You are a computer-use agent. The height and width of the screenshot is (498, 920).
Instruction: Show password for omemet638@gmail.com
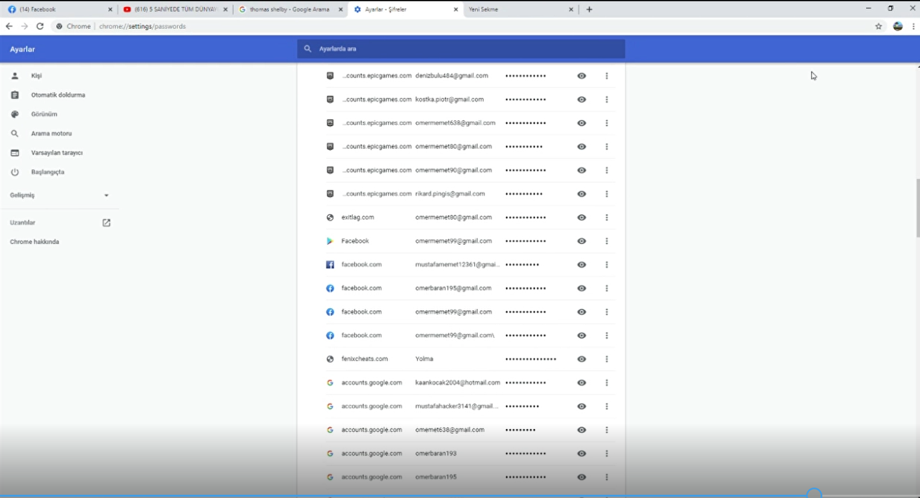click(581, 430)
